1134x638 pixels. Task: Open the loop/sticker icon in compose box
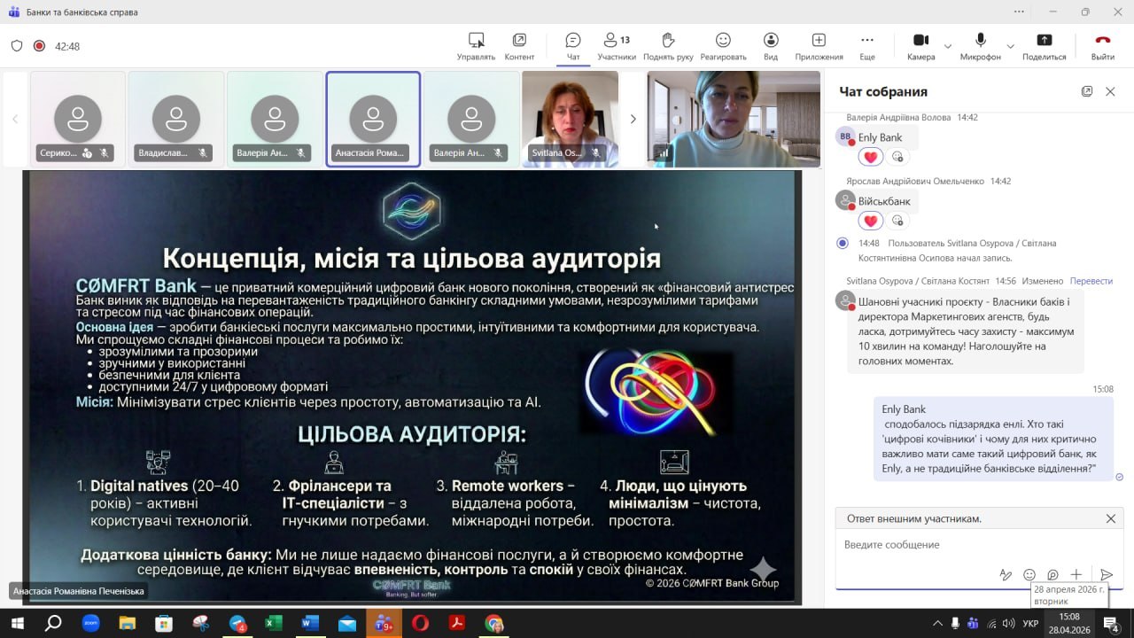[1052, 575]
